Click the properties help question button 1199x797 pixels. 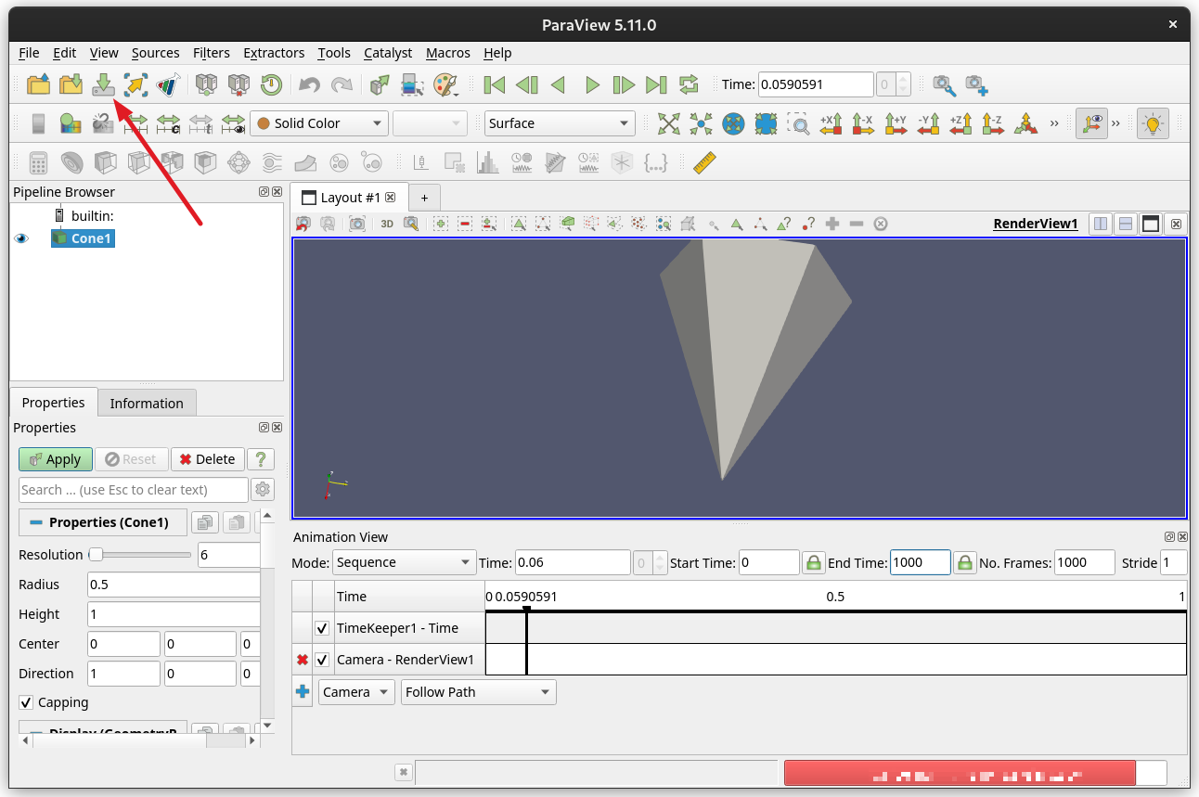tap(261, 459)
